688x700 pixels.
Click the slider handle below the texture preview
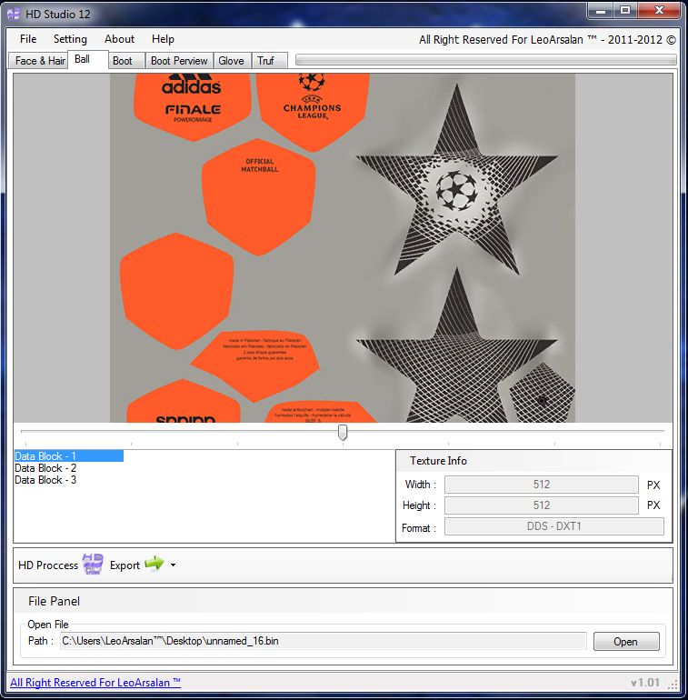click(x=343, y=433)
